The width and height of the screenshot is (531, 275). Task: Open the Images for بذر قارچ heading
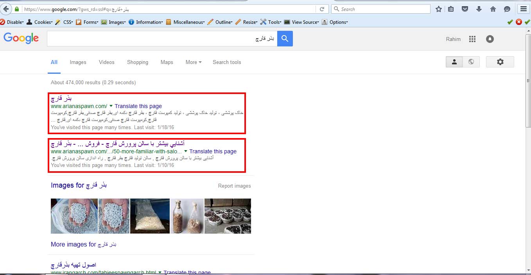(79, 185)
